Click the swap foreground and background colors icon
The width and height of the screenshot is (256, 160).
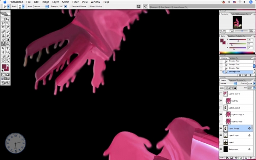pyautogui.click(x=8, y=65)
